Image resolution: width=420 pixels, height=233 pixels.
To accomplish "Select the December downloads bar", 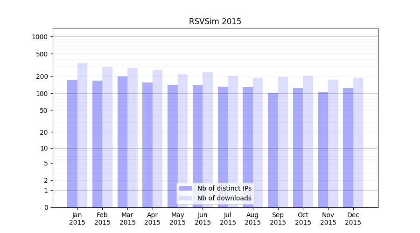I will coord(358,143).
